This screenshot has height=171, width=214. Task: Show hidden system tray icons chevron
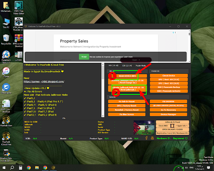[x=178, y=168]
